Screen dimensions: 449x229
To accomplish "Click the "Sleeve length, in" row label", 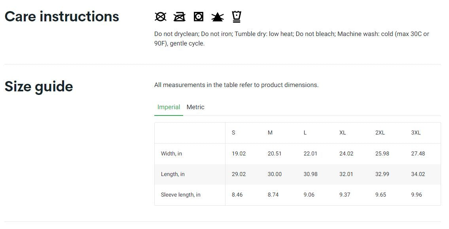I will pyautogui.click(x=180, y=195).
